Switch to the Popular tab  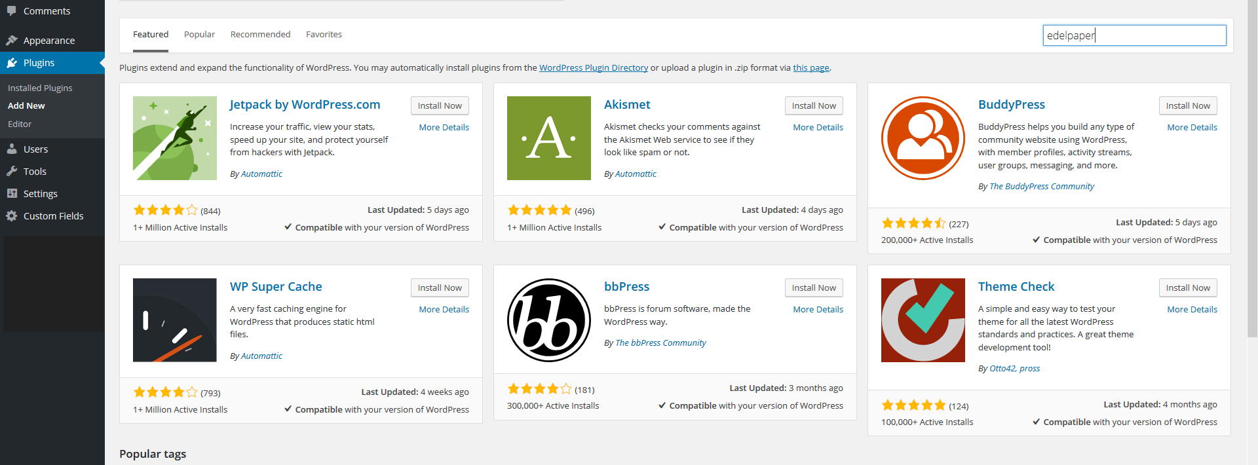(x=199, y=35)
